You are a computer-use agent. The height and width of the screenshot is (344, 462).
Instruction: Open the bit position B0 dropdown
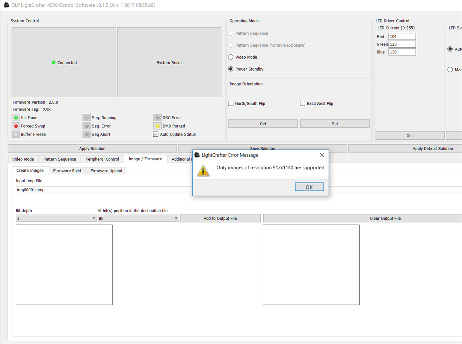pos(138,218)
